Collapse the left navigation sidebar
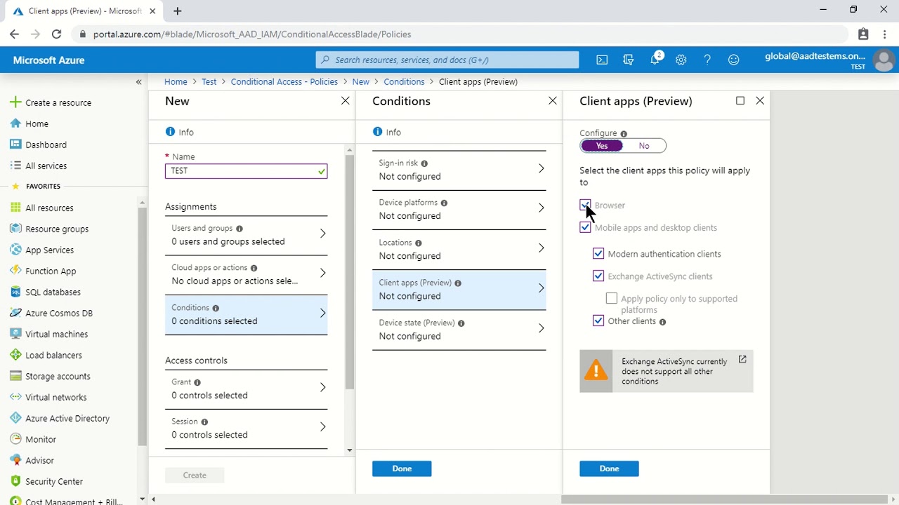This screenshot has width=899, height=505. 138,82
